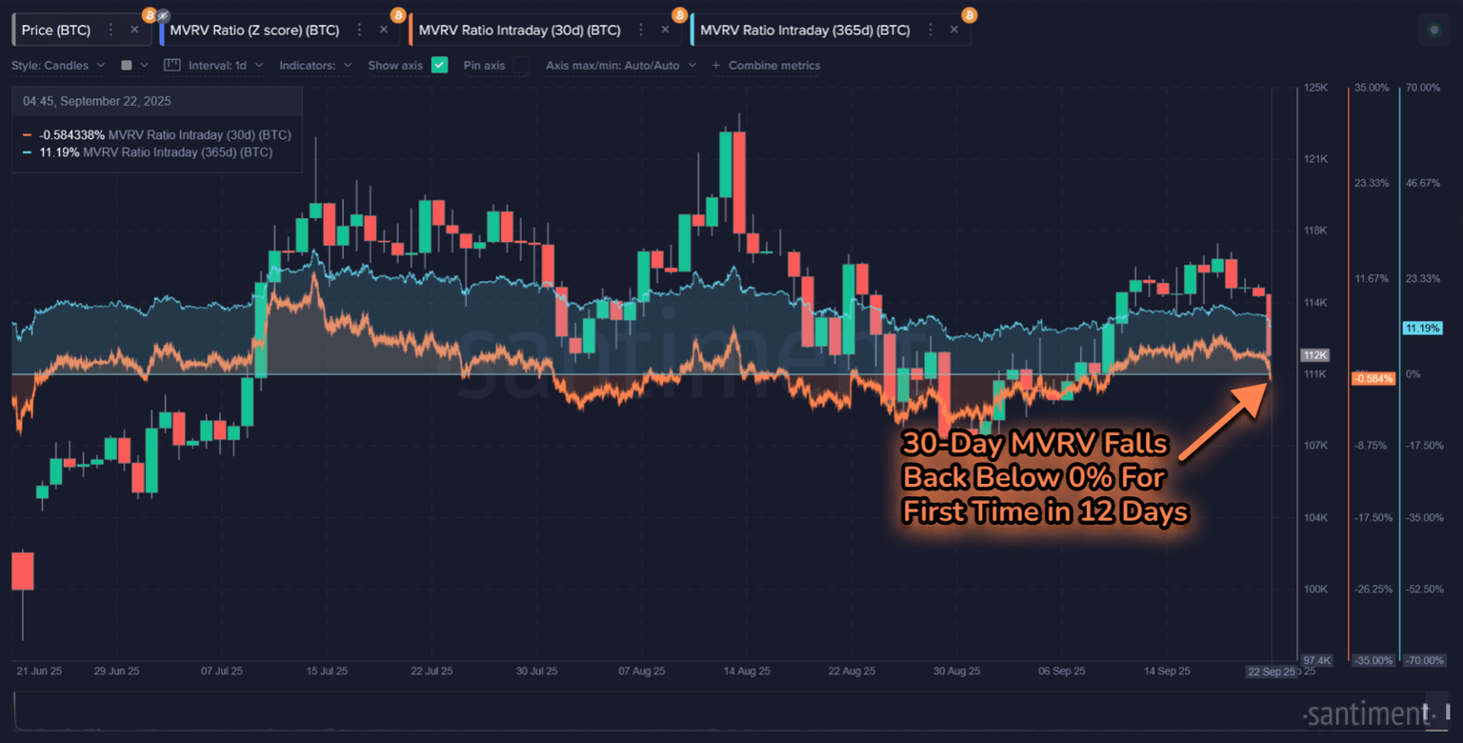The image size is (1463, 743).
Task: Open options menu for MVRV Ratio (Z score)
Action: click(359, 30)
